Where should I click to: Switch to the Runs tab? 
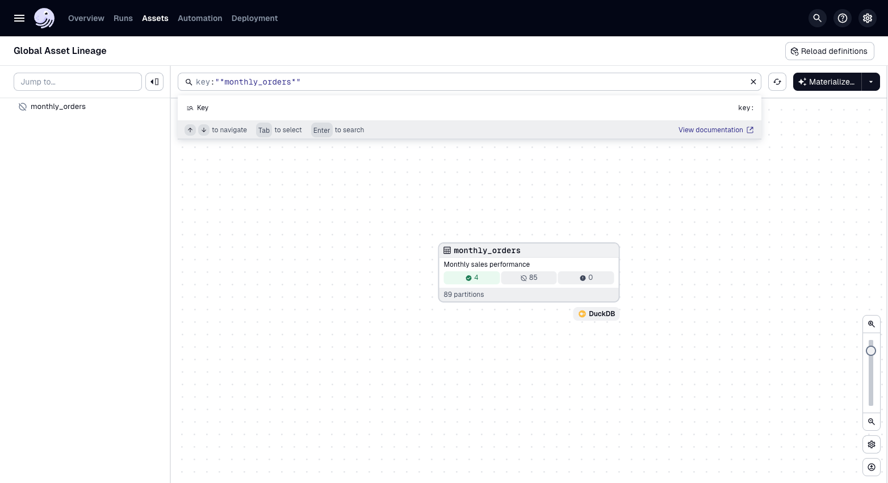123,18
